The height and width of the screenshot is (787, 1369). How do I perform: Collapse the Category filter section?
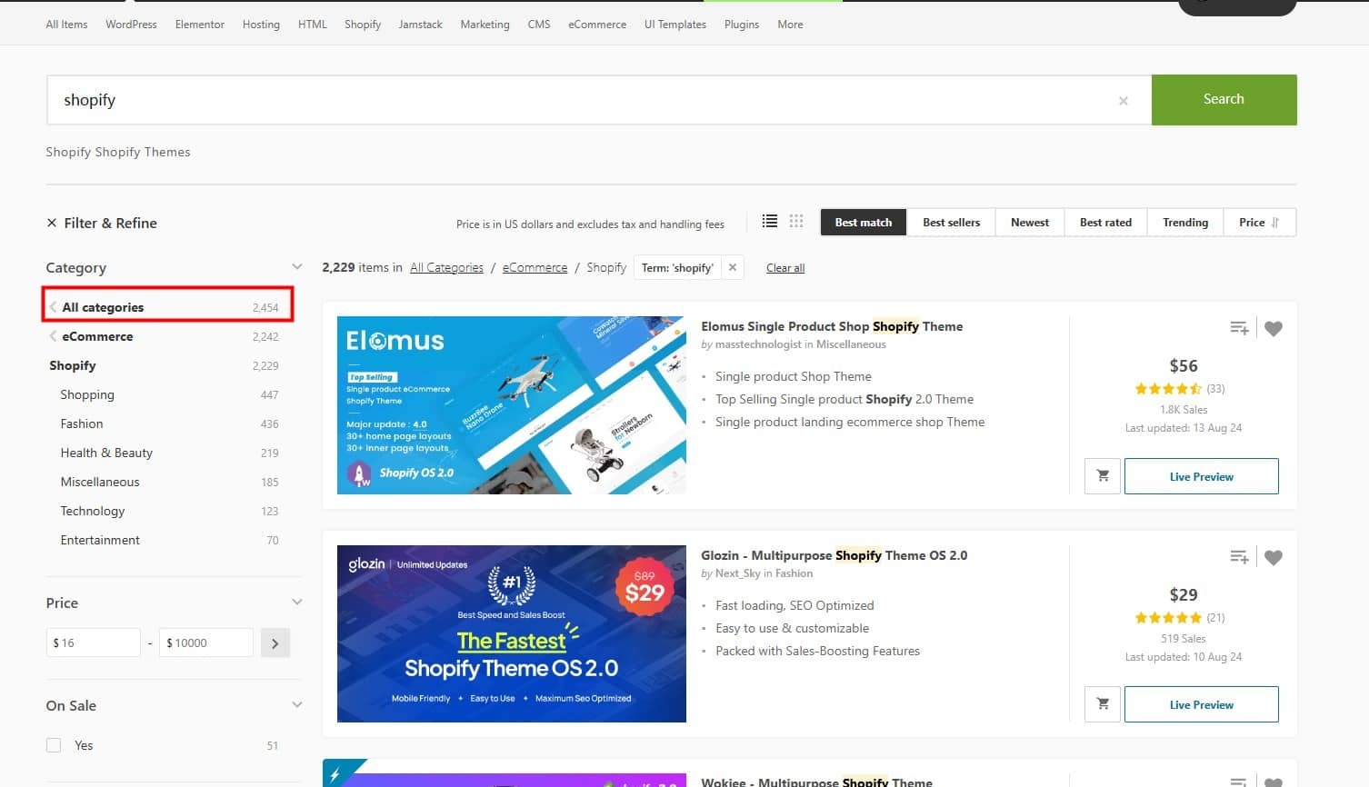(296, 267)
